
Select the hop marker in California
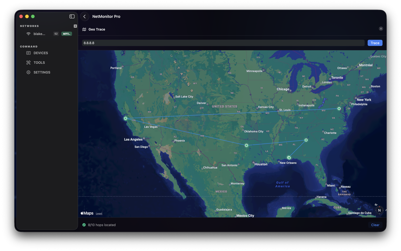126,118
